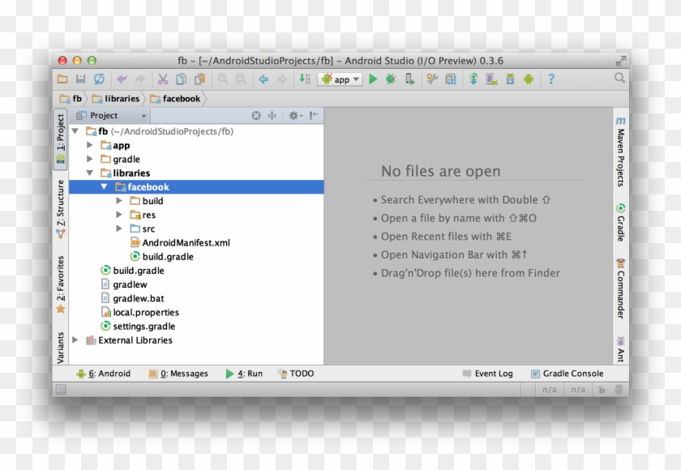
Task: Open the Gradle side tab
Action: [x=621, y=222]
